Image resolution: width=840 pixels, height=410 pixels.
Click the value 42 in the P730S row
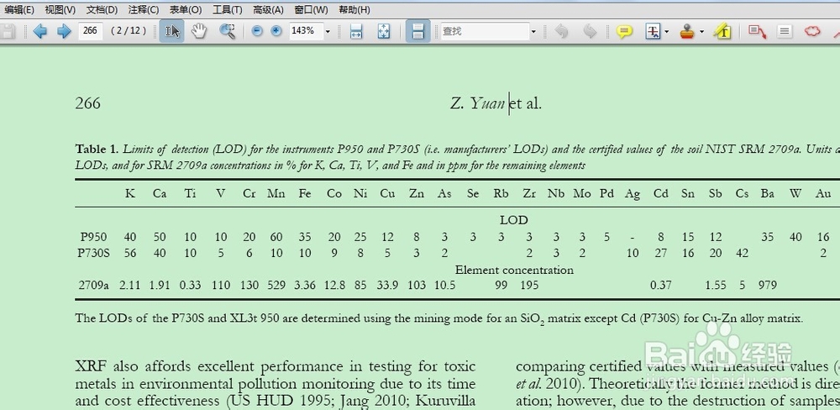pos(742,253)
